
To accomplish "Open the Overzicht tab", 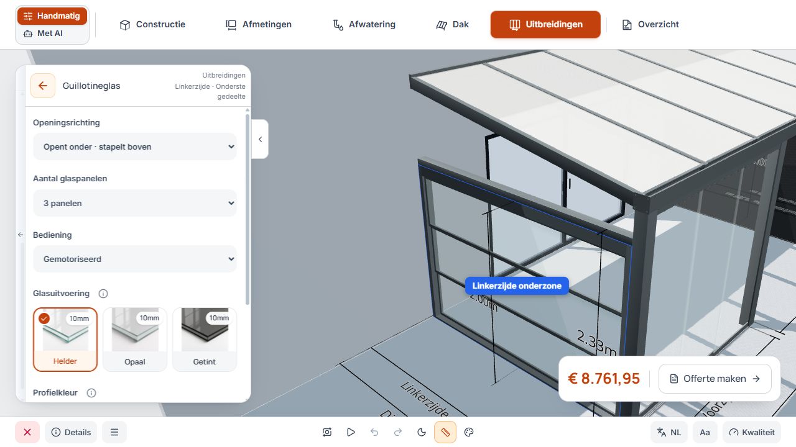I will tap(650, 25).
